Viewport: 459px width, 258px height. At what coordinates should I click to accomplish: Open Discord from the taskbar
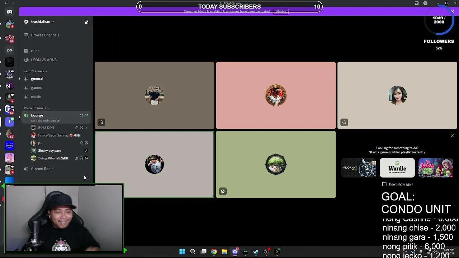[235, 252]
